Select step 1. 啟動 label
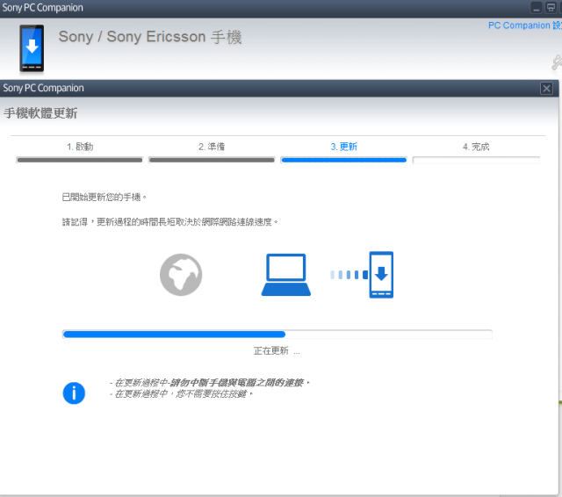 [80, 147]
